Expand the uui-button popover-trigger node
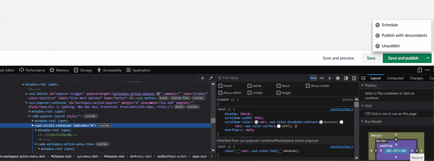434x161 pixels. (x=27, y=94)
